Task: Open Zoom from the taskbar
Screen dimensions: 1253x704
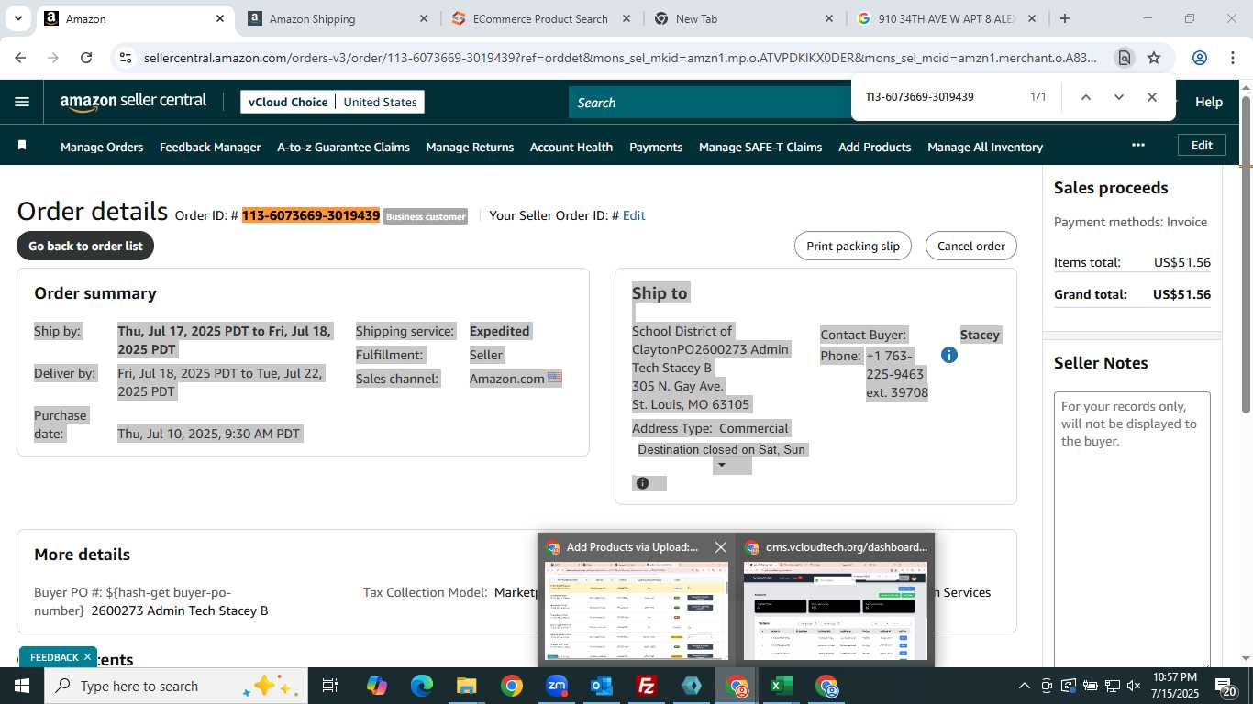Action: (x=557, y=686)
